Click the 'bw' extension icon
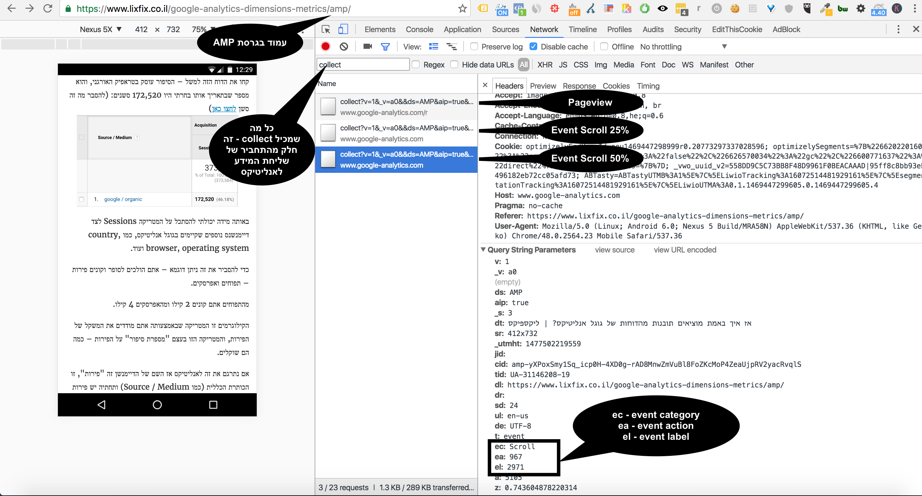The width and height of the screenshot is (922, 496). 843,9
